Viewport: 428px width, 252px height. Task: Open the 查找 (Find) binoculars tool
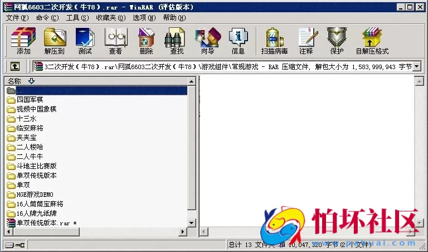pos(177,41)
